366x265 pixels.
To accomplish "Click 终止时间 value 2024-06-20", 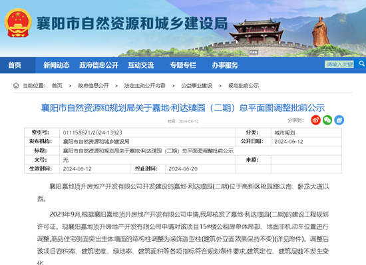I will [183, 169].
